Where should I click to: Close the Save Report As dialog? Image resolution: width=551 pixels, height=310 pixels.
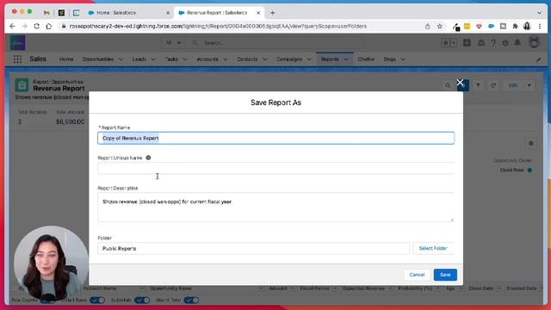point(460,83)
